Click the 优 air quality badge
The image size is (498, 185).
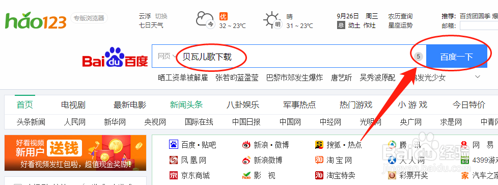tap(224, 16)
